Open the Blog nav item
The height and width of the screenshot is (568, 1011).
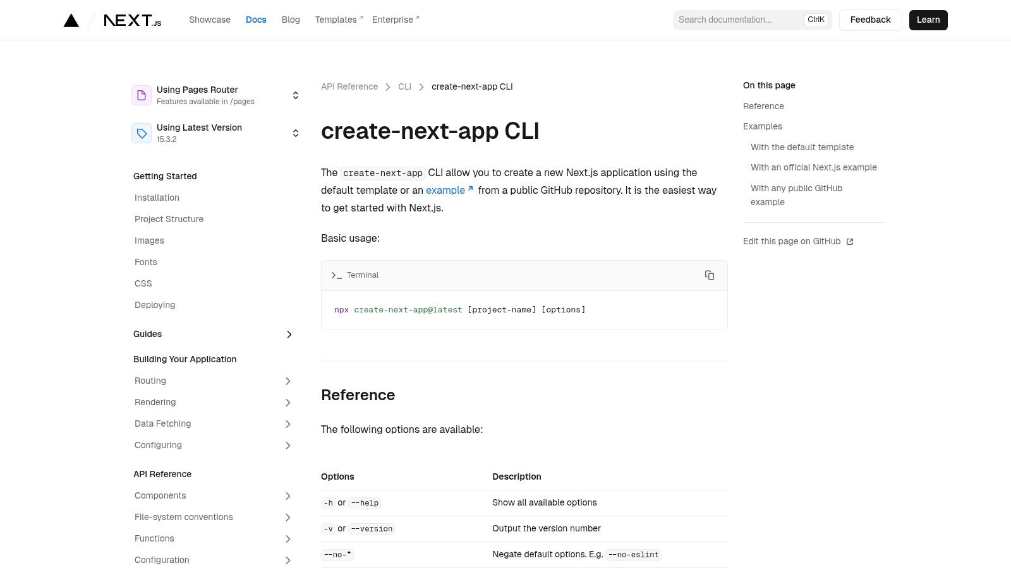[291, 20]
